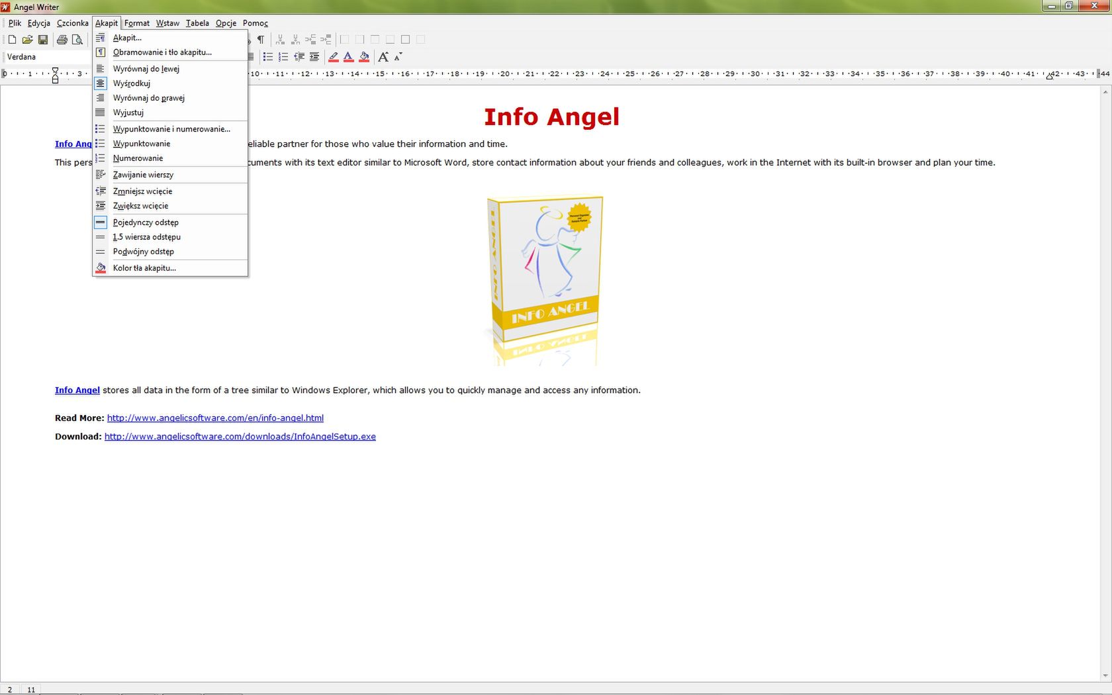This screenshot has width=1112, height=695.
Task: Click the table outside border icon
Action: tap(405, 40)
